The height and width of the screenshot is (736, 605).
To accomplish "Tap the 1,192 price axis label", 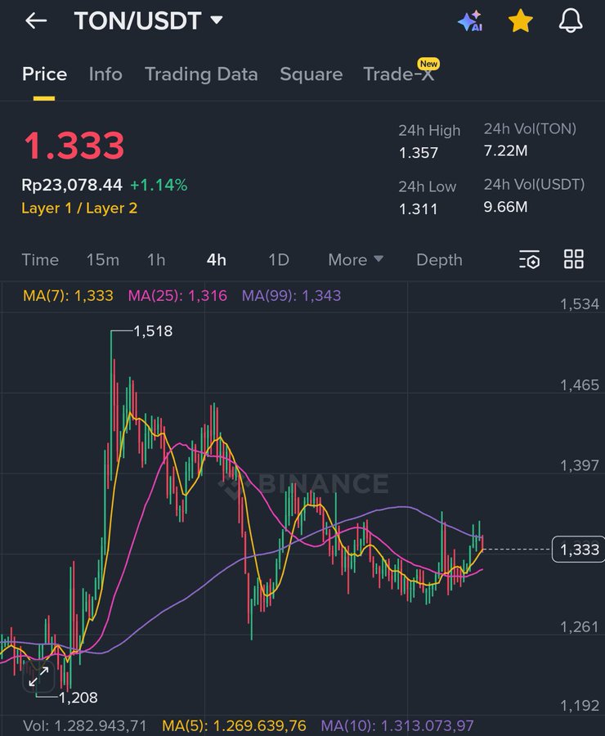I will (579, 706).
